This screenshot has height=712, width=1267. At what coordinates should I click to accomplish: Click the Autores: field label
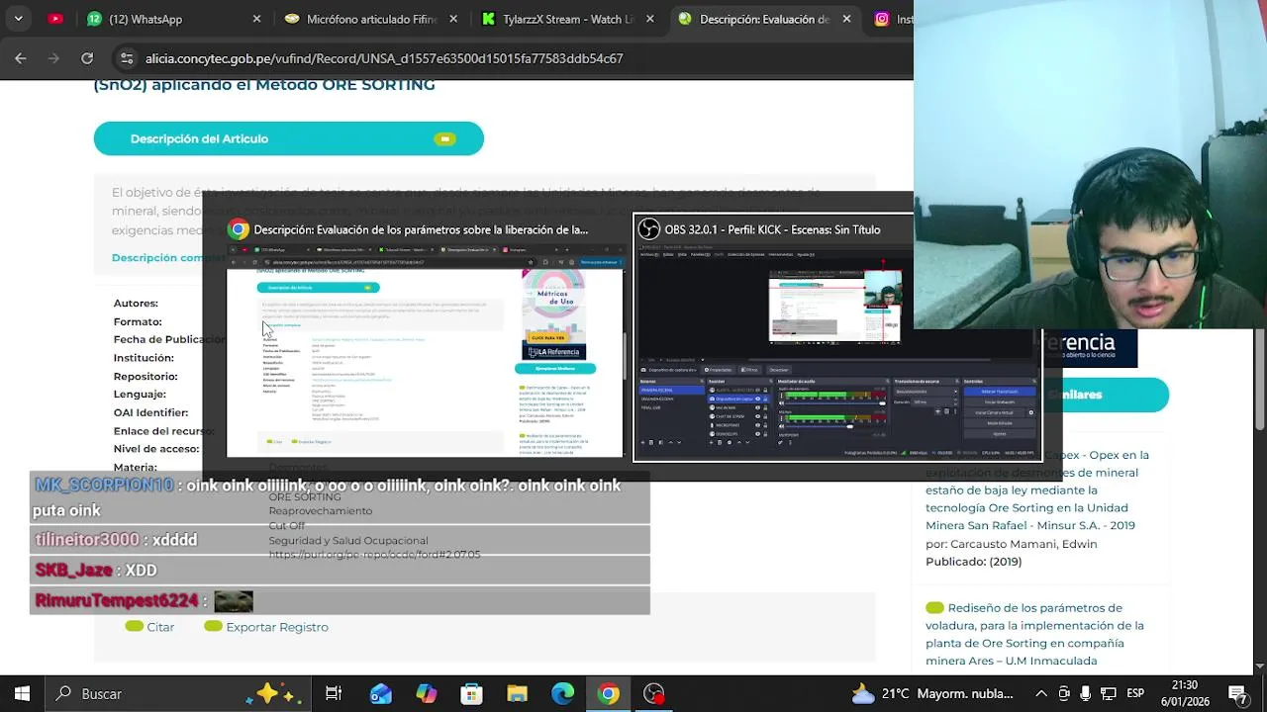(x=136, y=304)
